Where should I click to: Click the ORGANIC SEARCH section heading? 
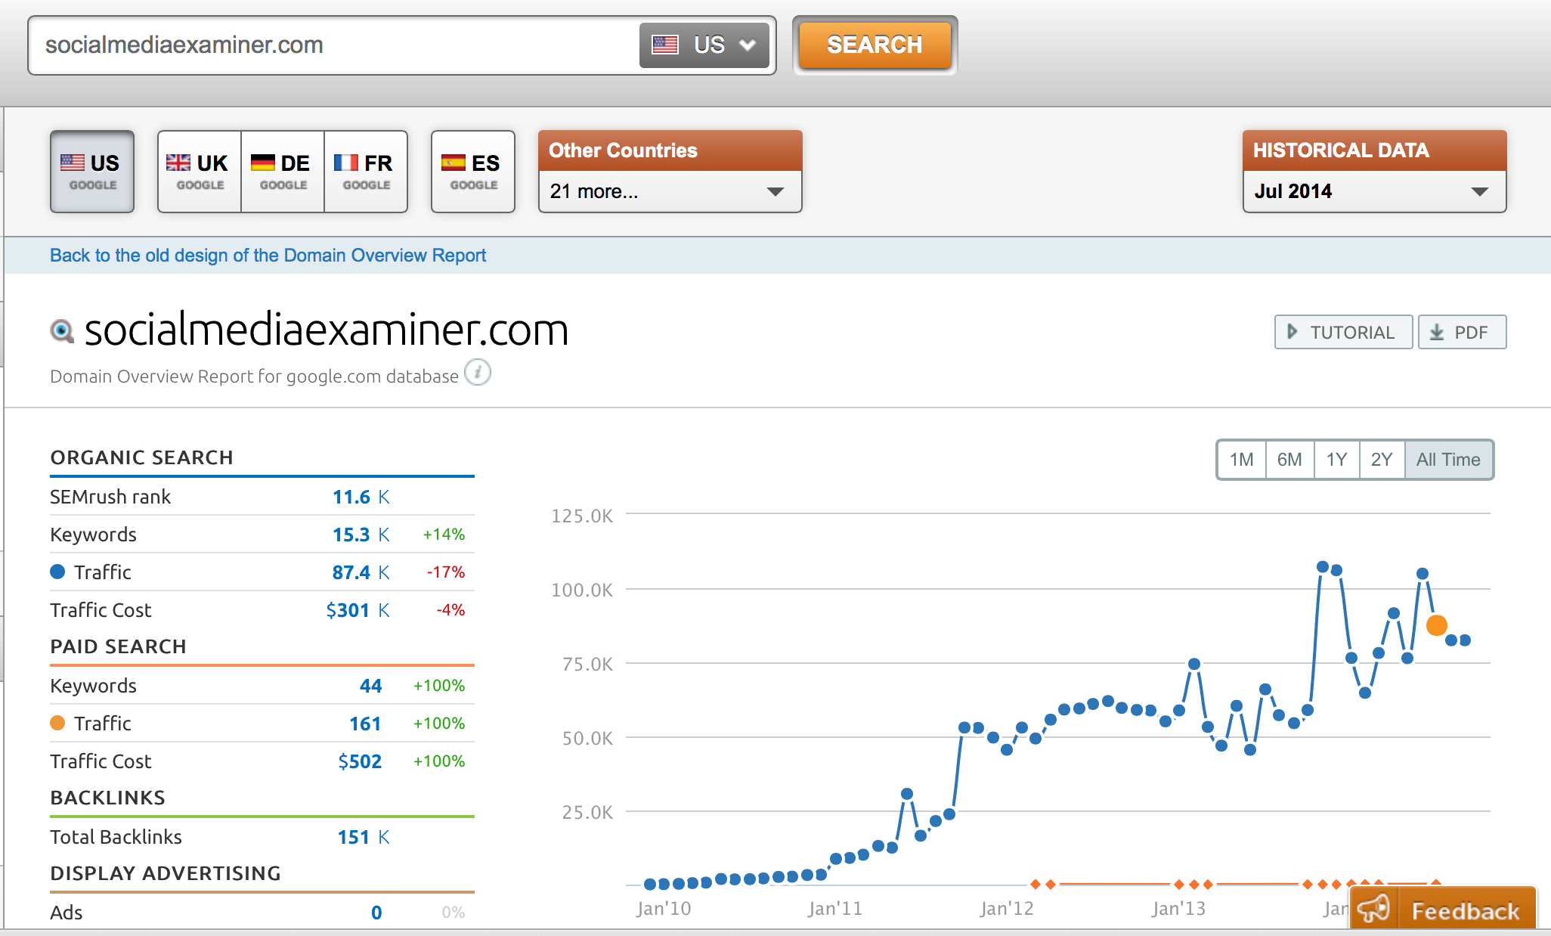click(141, 457)
